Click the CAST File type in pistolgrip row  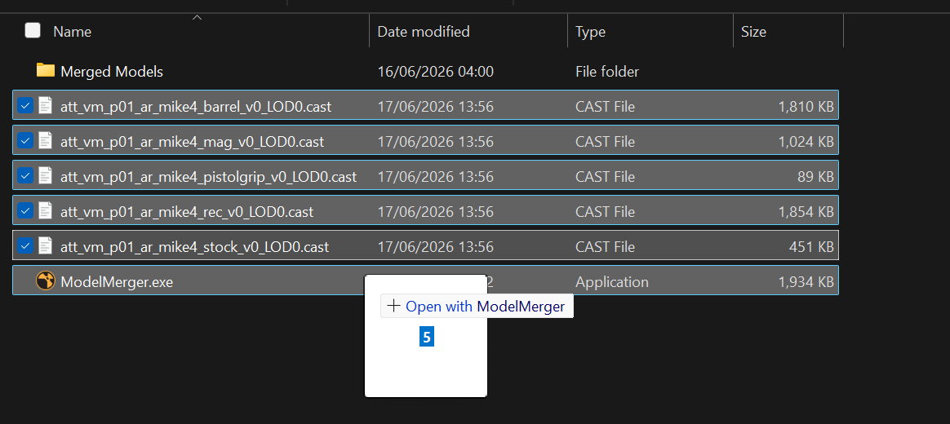[x=605, y=178]
